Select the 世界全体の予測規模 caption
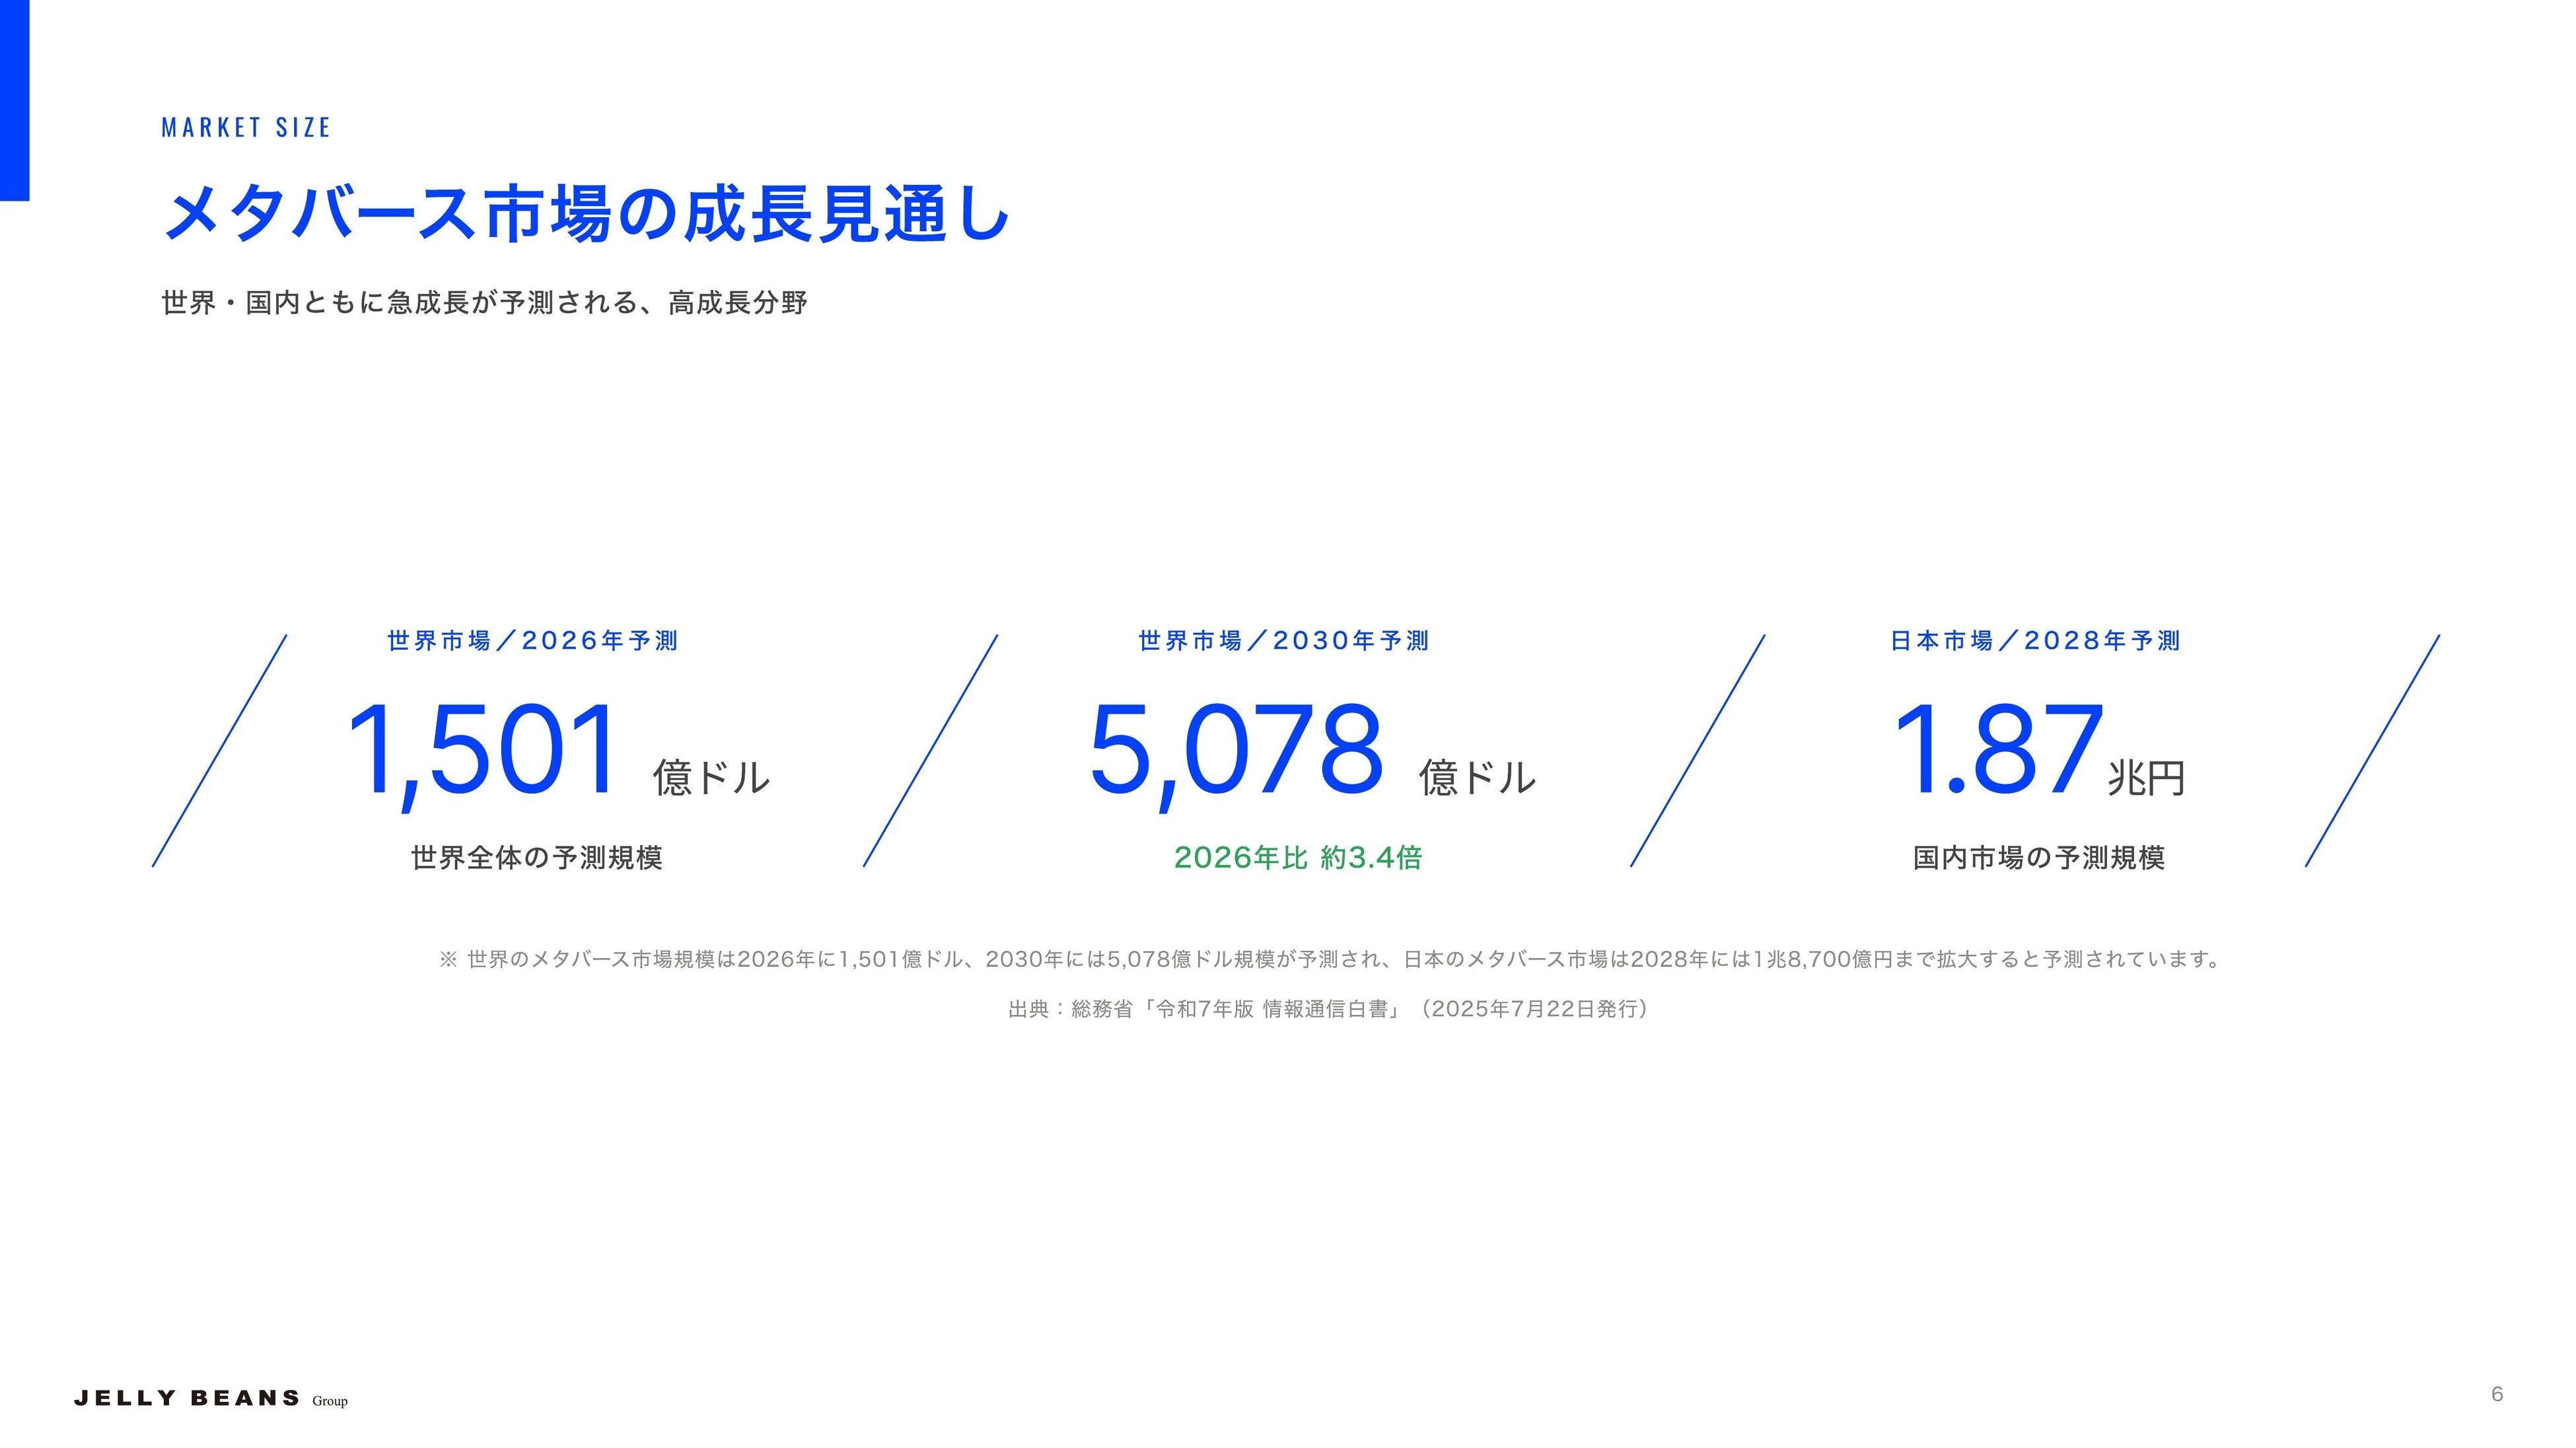2576x1448 pixels. coord(537,858)
